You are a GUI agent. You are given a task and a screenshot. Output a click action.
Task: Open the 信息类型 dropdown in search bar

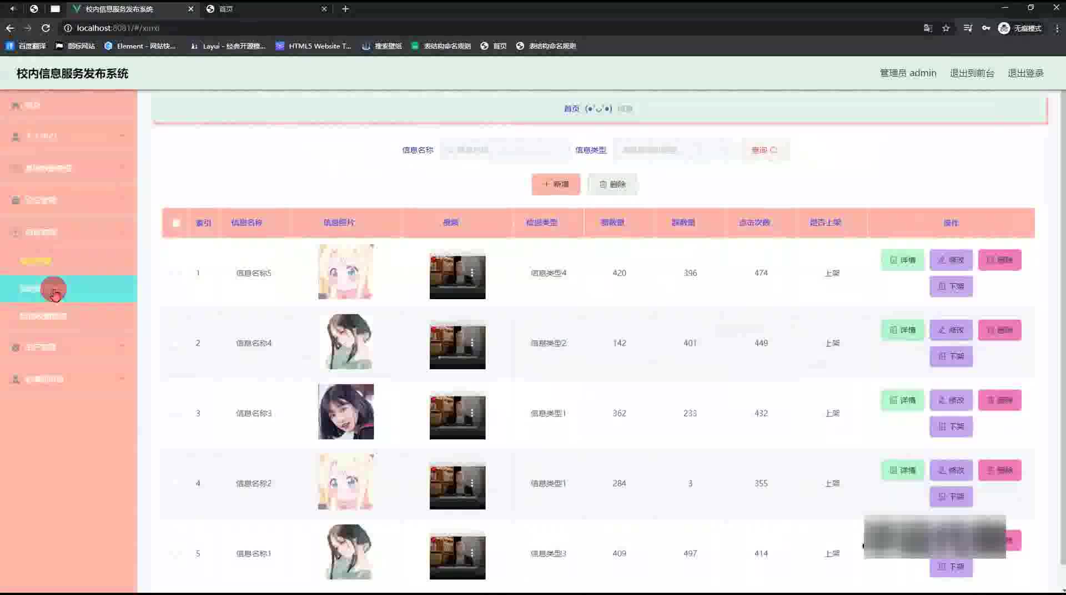(x=675, y=150)
